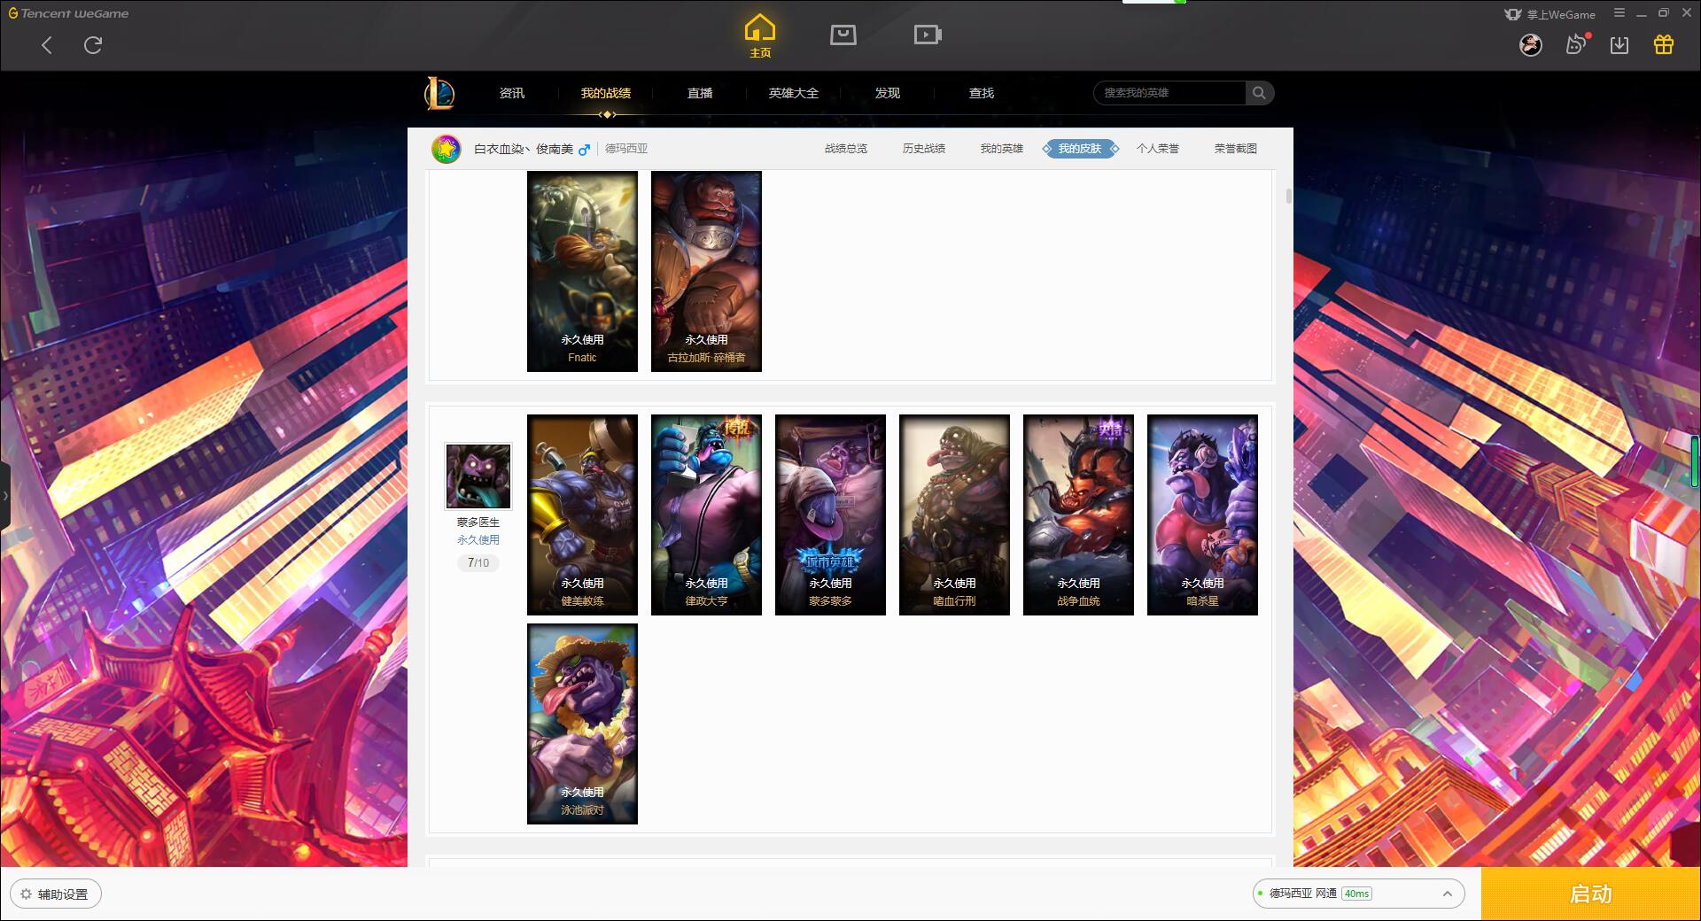Image resolution: width=1701 pixels, height=921 pixels.
Task: Switch to 历史战绩 tab
Action: (924, 149)
